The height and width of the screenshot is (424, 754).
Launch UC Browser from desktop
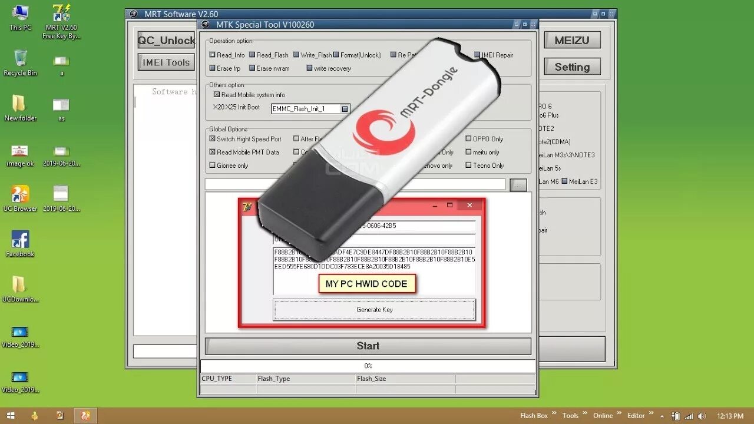click(x=20, y=198)
